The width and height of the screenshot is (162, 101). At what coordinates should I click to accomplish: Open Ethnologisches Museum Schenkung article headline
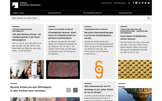63,35
